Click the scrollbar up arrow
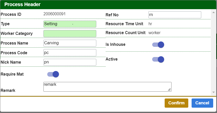 tap(213, 12)
